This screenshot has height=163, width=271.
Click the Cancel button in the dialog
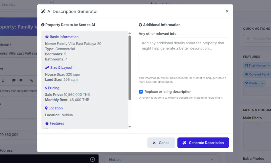click(x=161, y=142)
